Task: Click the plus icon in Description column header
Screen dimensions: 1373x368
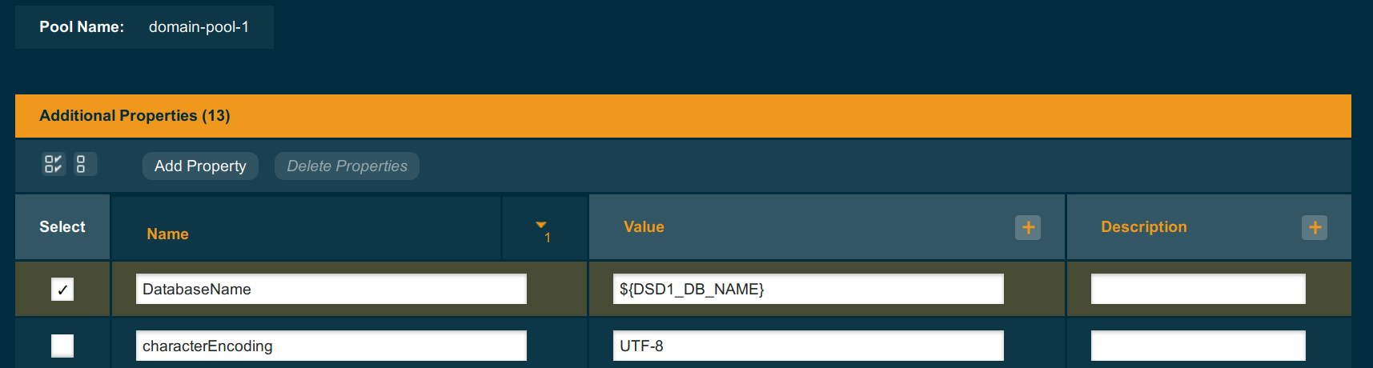Action: pyautogui.click(x=1314, y=227)
